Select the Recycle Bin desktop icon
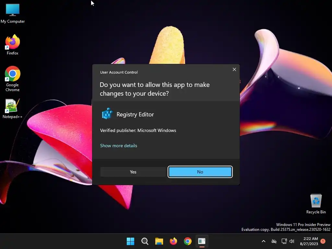The image size is (332, 249). click(316, 204)
